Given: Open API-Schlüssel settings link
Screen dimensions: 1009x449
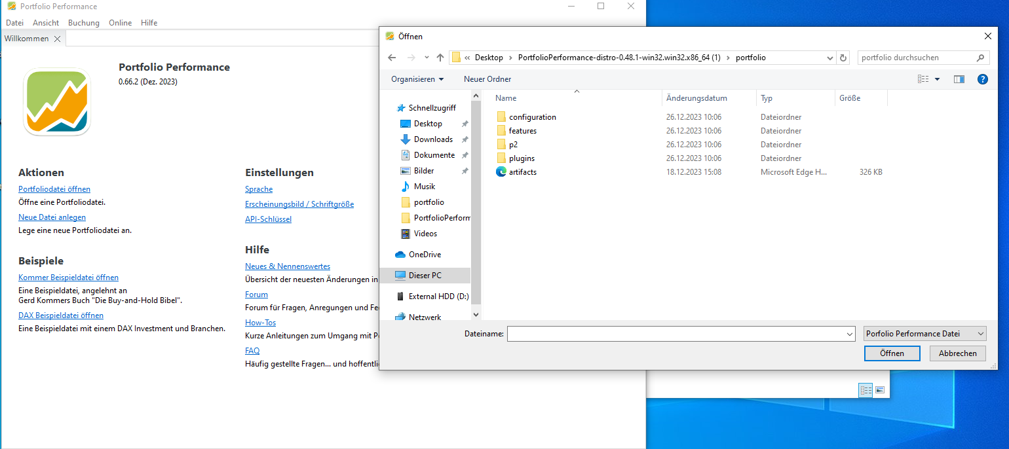Looking at the screenshot, I should (x=269, y=219).
